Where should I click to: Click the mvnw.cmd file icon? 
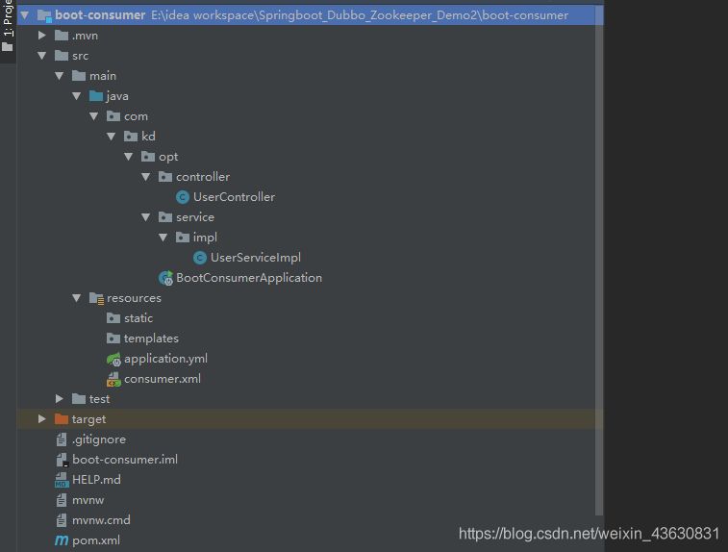(x=62, y=520)
